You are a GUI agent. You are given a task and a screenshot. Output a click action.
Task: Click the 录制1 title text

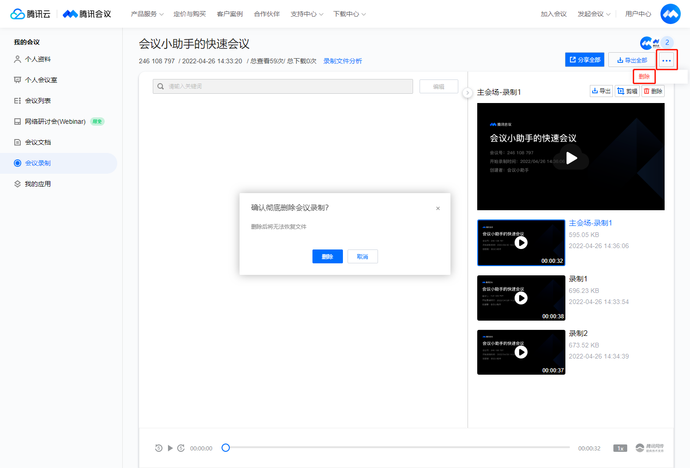[578, 279]
